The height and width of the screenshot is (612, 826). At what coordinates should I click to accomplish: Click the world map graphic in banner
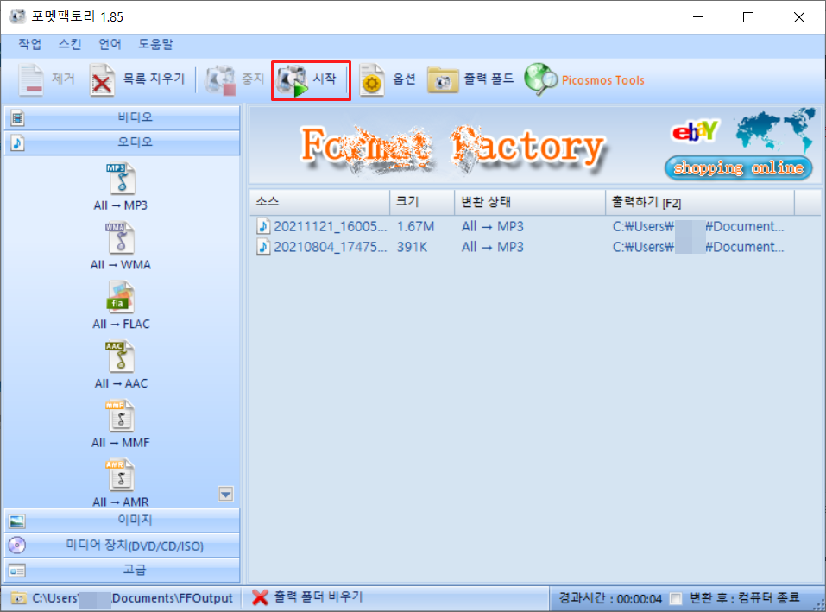tap(775, 130)
